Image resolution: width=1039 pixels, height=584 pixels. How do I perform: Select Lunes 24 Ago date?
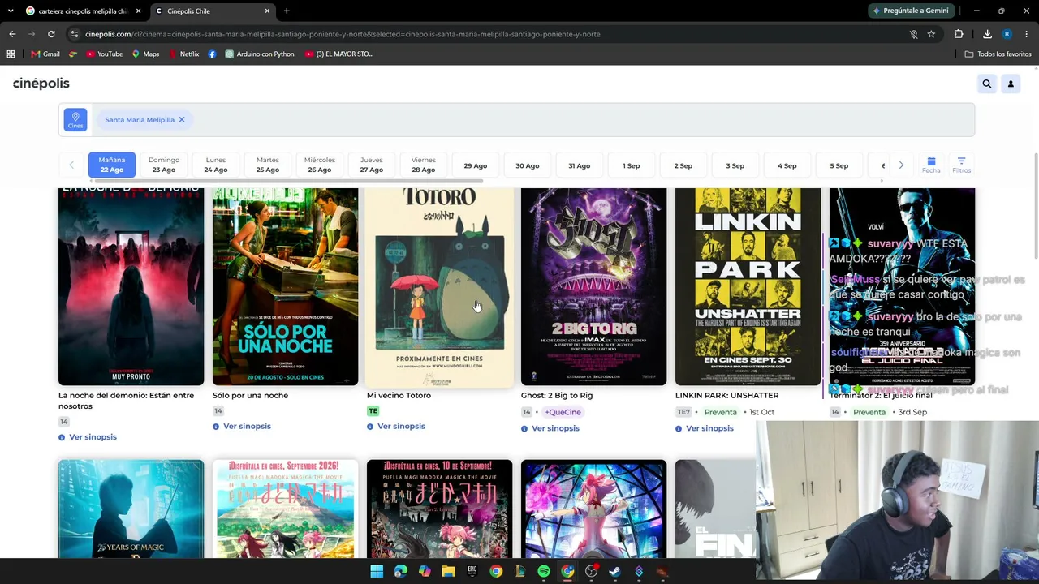pos(216,165)
